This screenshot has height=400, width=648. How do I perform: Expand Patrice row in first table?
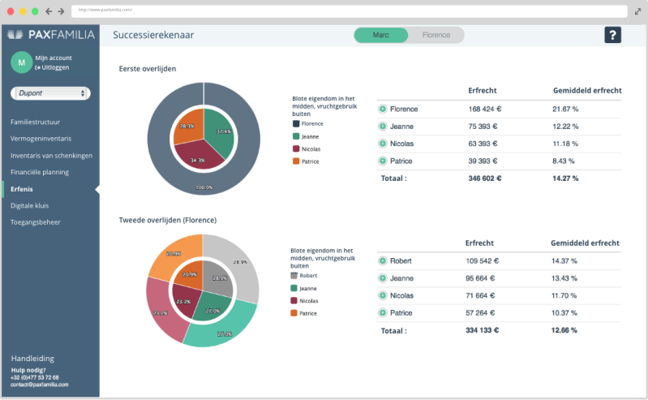click(383, 161)
